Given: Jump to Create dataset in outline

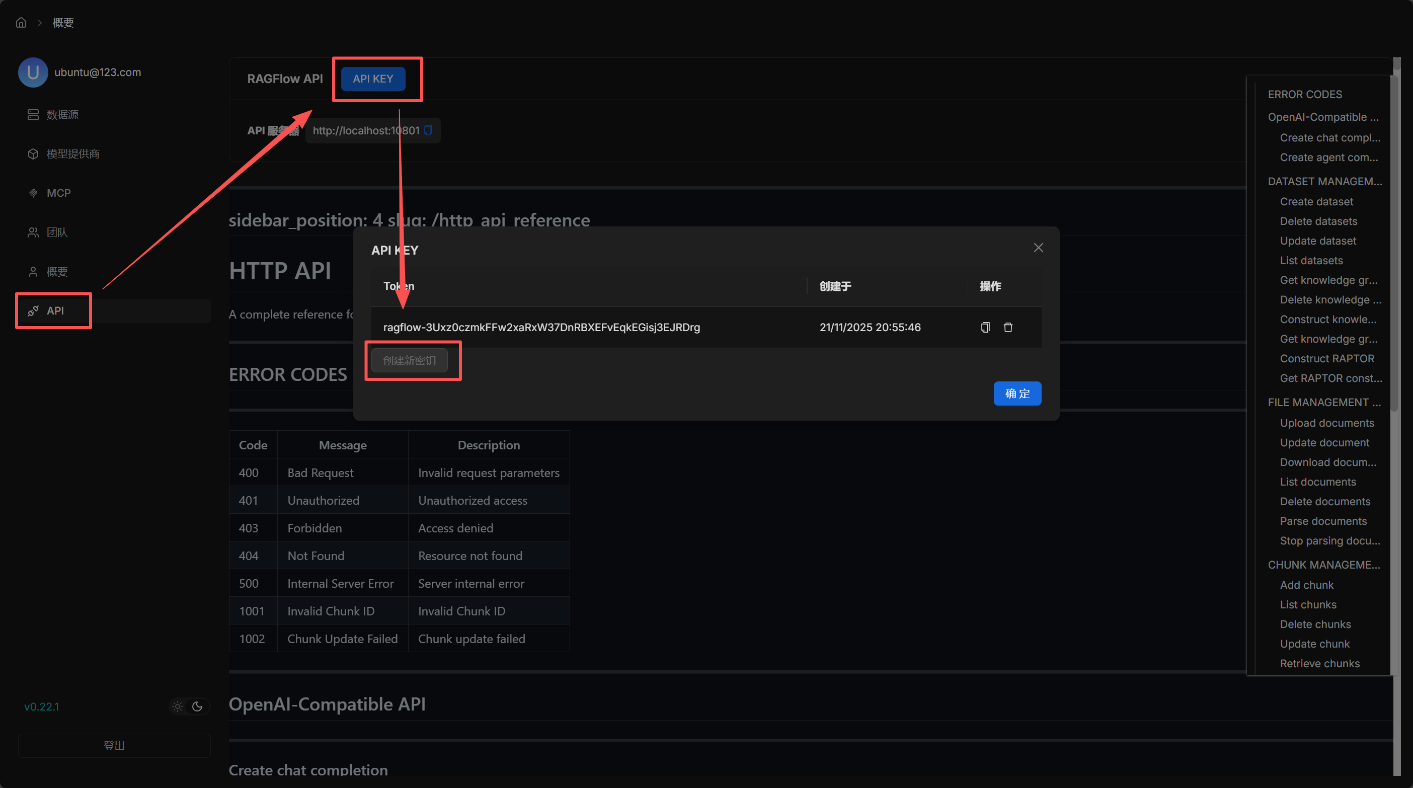Looking at the screenshot, I should coord(1316,201).
